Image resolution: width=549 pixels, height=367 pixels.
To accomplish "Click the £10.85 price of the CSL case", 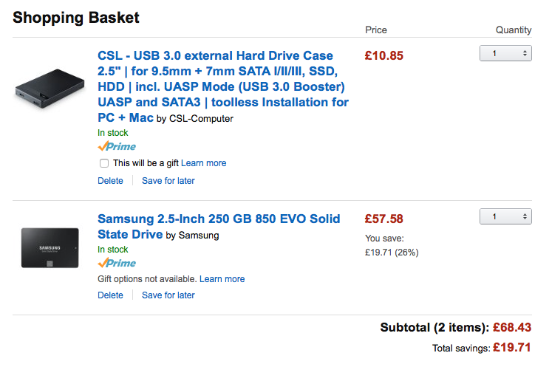I will coord(383,55).
